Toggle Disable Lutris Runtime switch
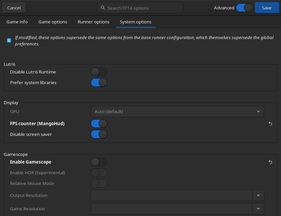281x216 pixels. tap(99, 72)
